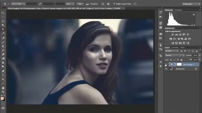Select the Dodge tool
Screen dimensions: 202x113
tap(3, 67)
